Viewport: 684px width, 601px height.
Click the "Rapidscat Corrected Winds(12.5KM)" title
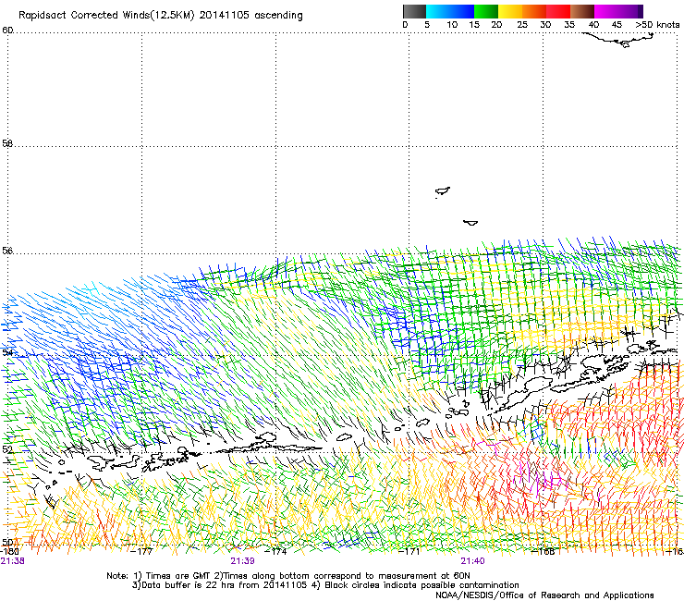click(x=106, y=16)
